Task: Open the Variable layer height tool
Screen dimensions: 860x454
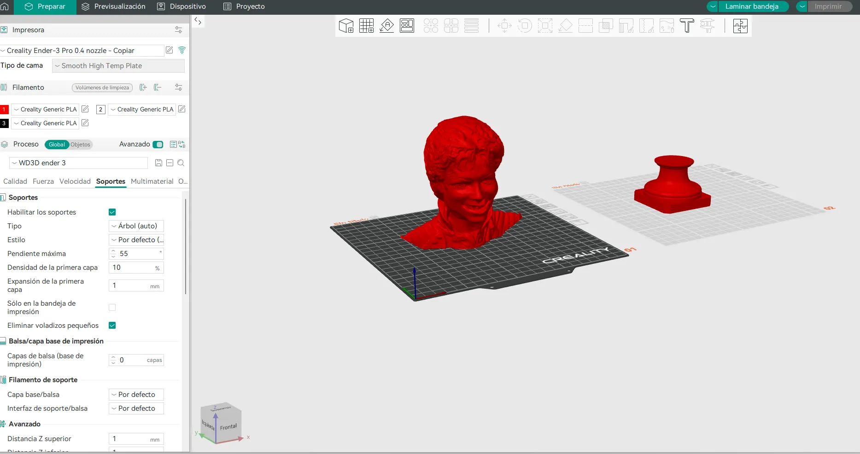Action: click(472, 26)
